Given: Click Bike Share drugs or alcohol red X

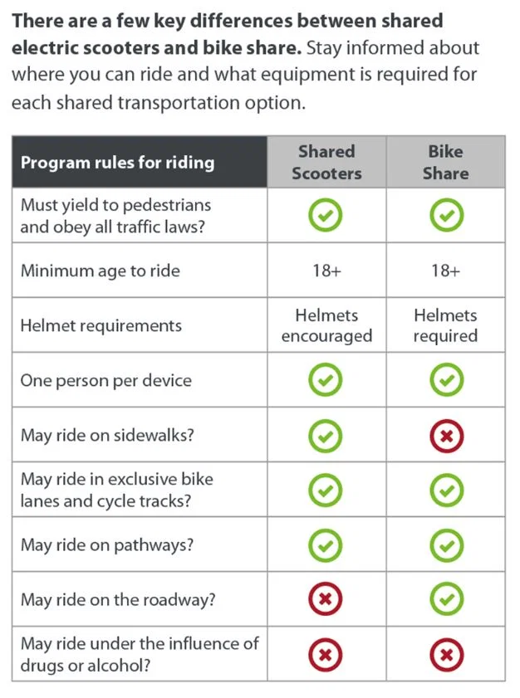Looking at the screenshot, I should [x=445, y=655].
